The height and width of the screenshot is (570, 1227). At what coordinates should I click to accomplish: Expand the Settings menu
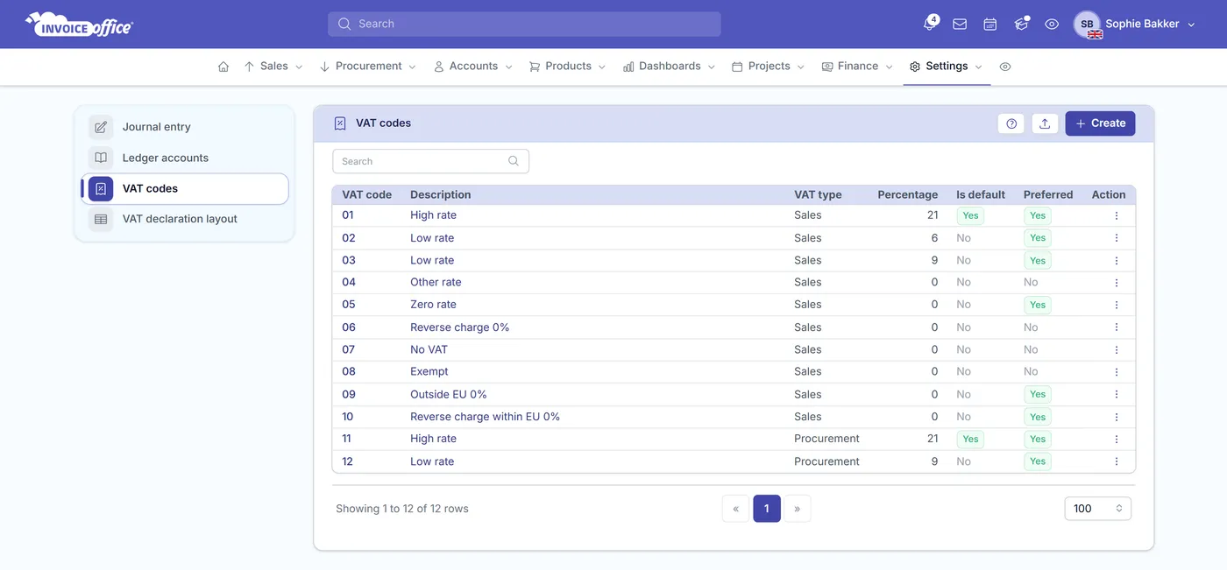(947, 67)
